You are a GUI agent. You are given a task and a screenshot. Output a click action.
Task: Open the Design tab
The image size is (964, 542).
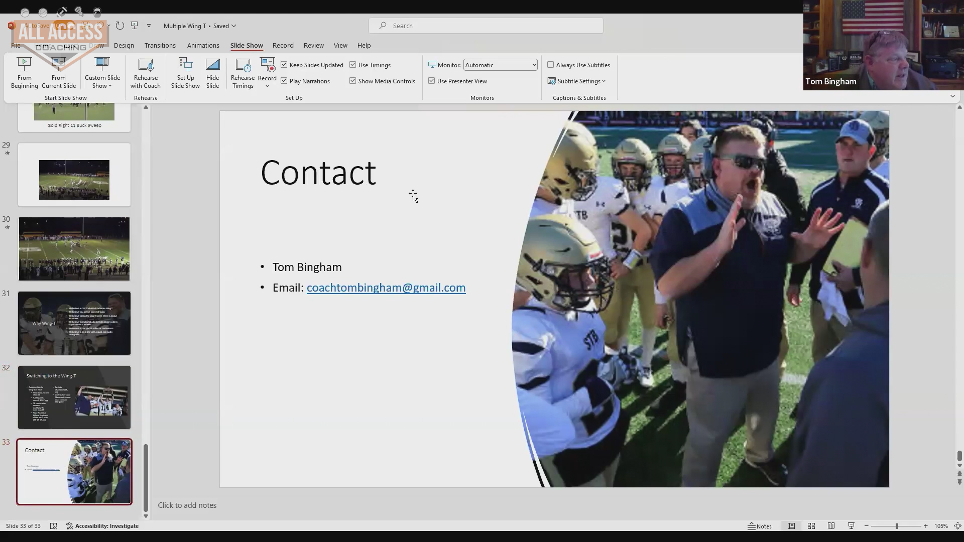click(124, 46)
